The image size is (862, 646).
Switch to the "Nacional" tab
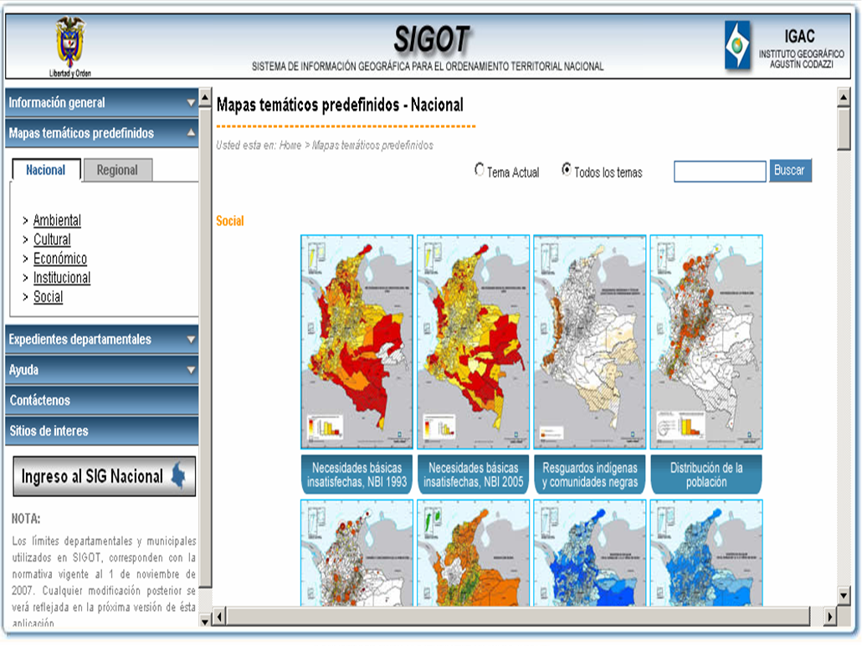[x=44, y=170]
